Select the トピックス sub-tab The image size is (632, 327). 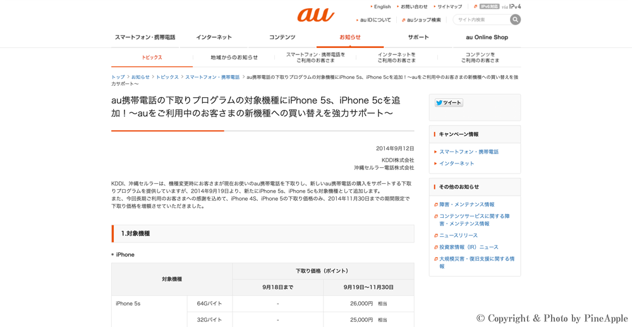click(152, 57)
